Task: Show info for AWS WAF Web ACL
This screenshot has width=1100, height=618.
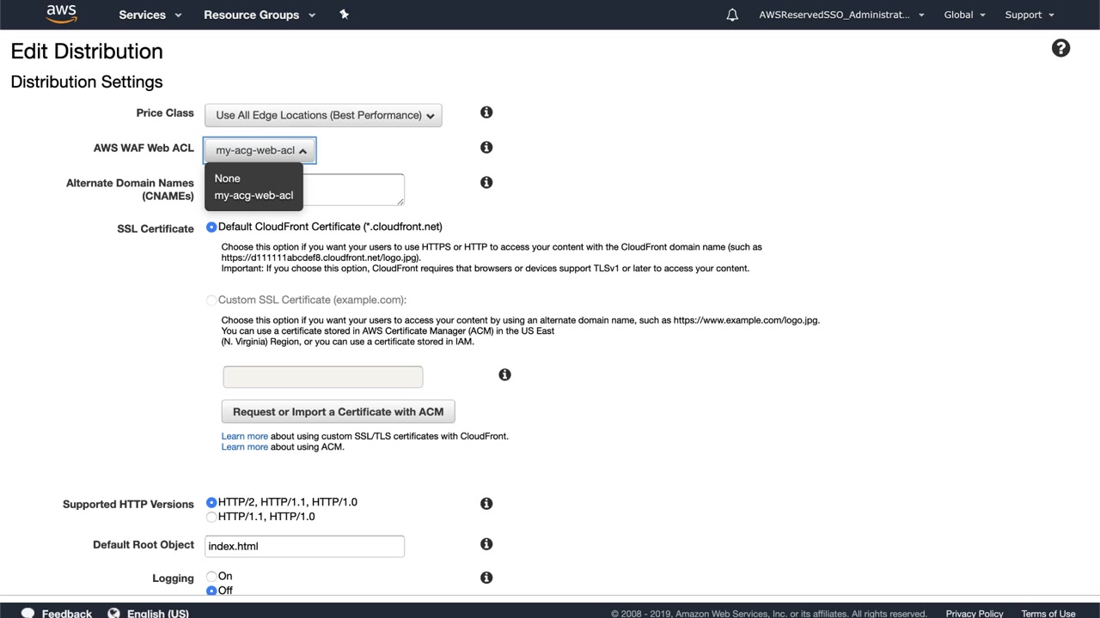Action: pos(486,148)
